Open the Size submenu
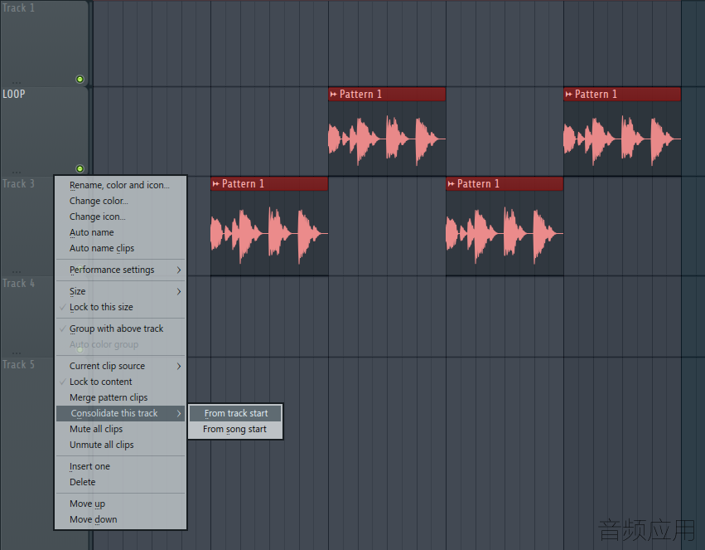Viewport: 705px width, 550px height. coord(119,291)
